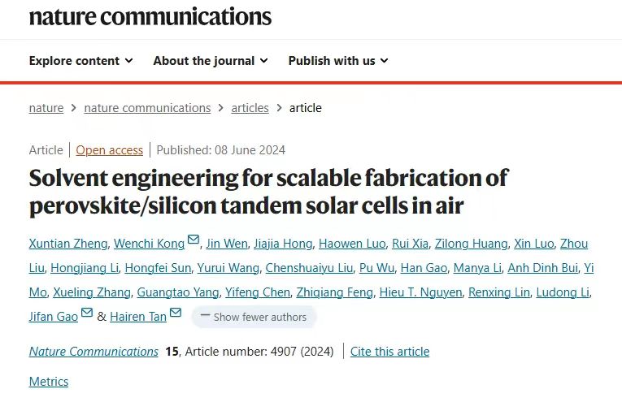Open nature communications breadcrumb link
622x402 pixels.
click(x=147, y=108)
